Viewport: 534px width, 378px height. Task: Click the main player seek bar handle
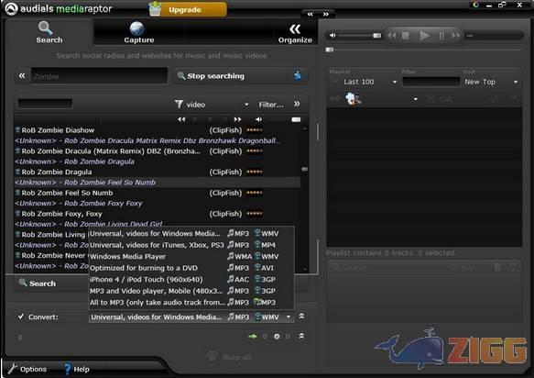pyautogui.click(x=330, y=50)
